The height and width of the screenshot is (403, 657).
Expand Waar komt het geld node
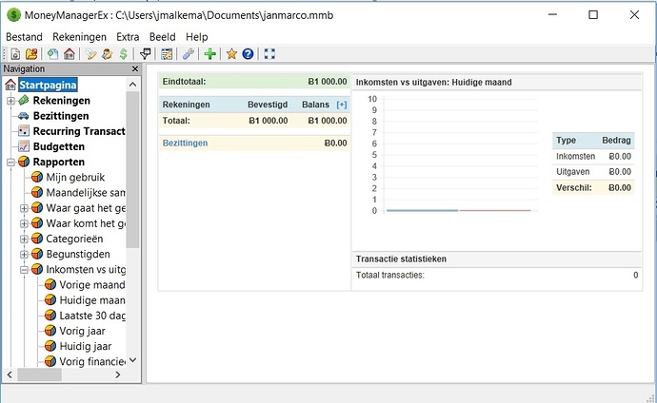pos(25,223)
